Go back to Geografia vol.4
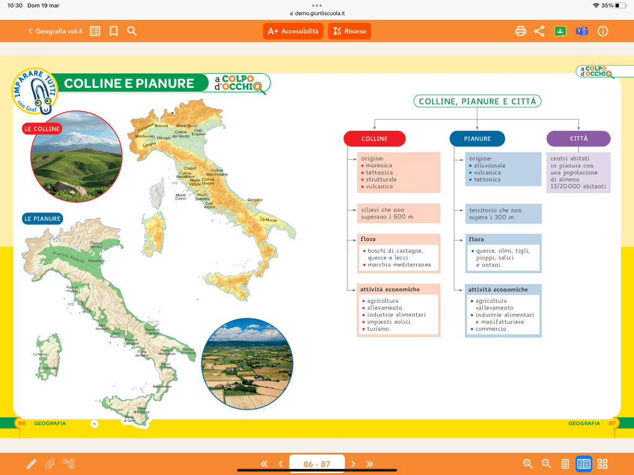 (x=54, y=31)
